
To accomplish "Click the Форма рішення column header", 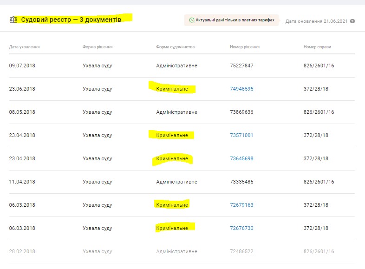I will pos(98,47).
